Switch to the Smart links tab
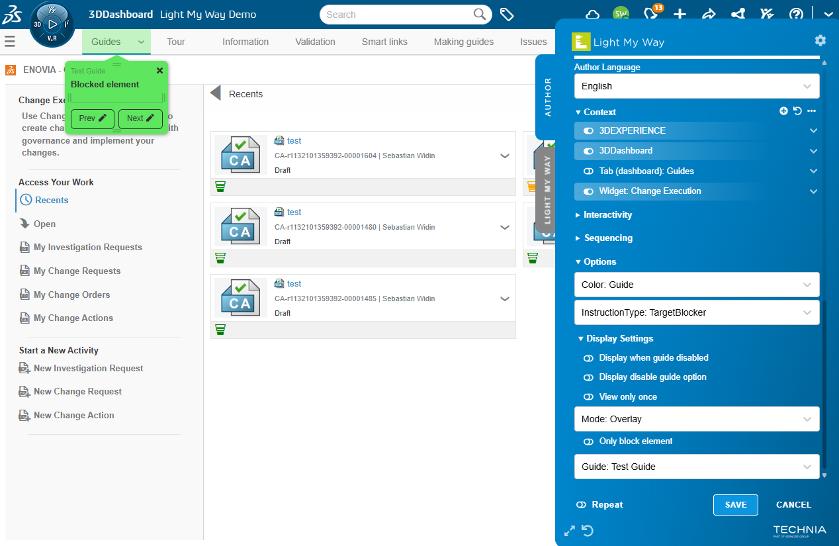The image size is (839, 546). (x=384, y=42)
